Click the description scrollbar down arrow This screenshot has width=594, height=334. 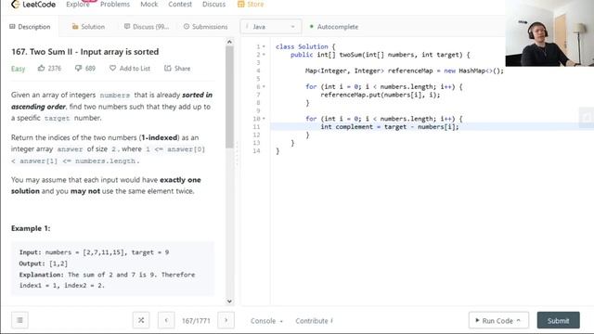pos(229,301)
